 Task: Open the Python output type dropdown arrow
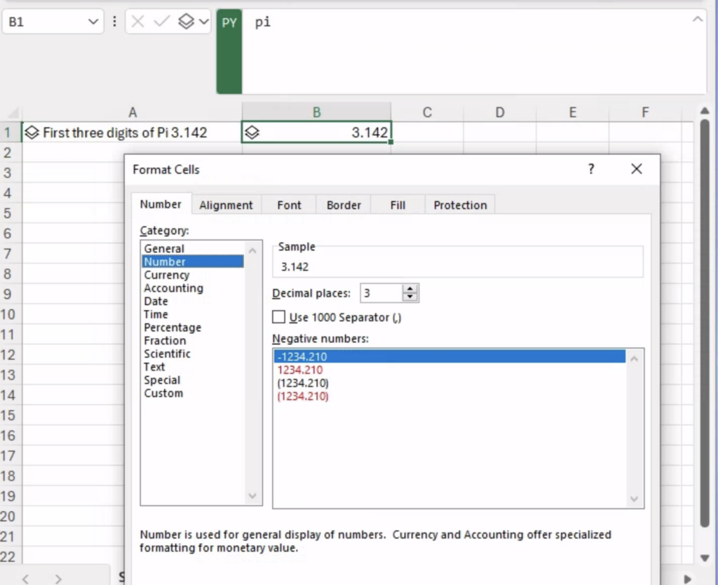click(203, 22)
